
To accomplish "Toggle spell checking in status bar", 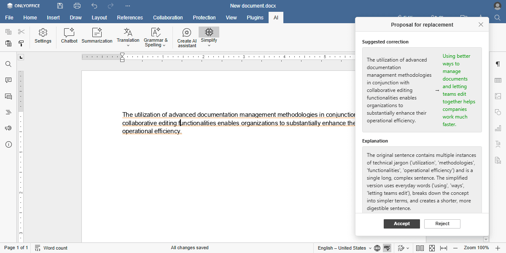I will (387, 248).
